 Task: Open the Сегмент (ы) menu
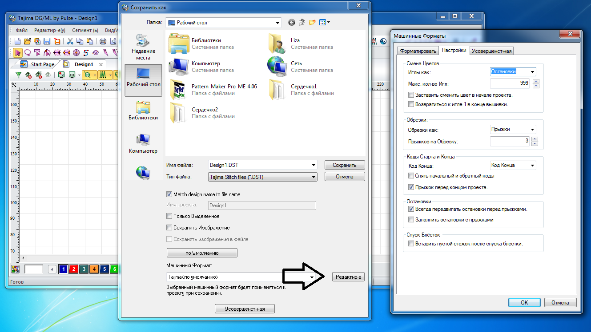tap(85, 31)
